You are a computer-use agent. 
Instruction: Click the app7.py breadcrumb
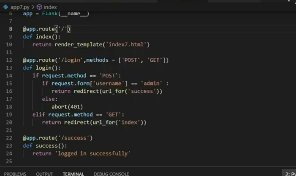20,7
